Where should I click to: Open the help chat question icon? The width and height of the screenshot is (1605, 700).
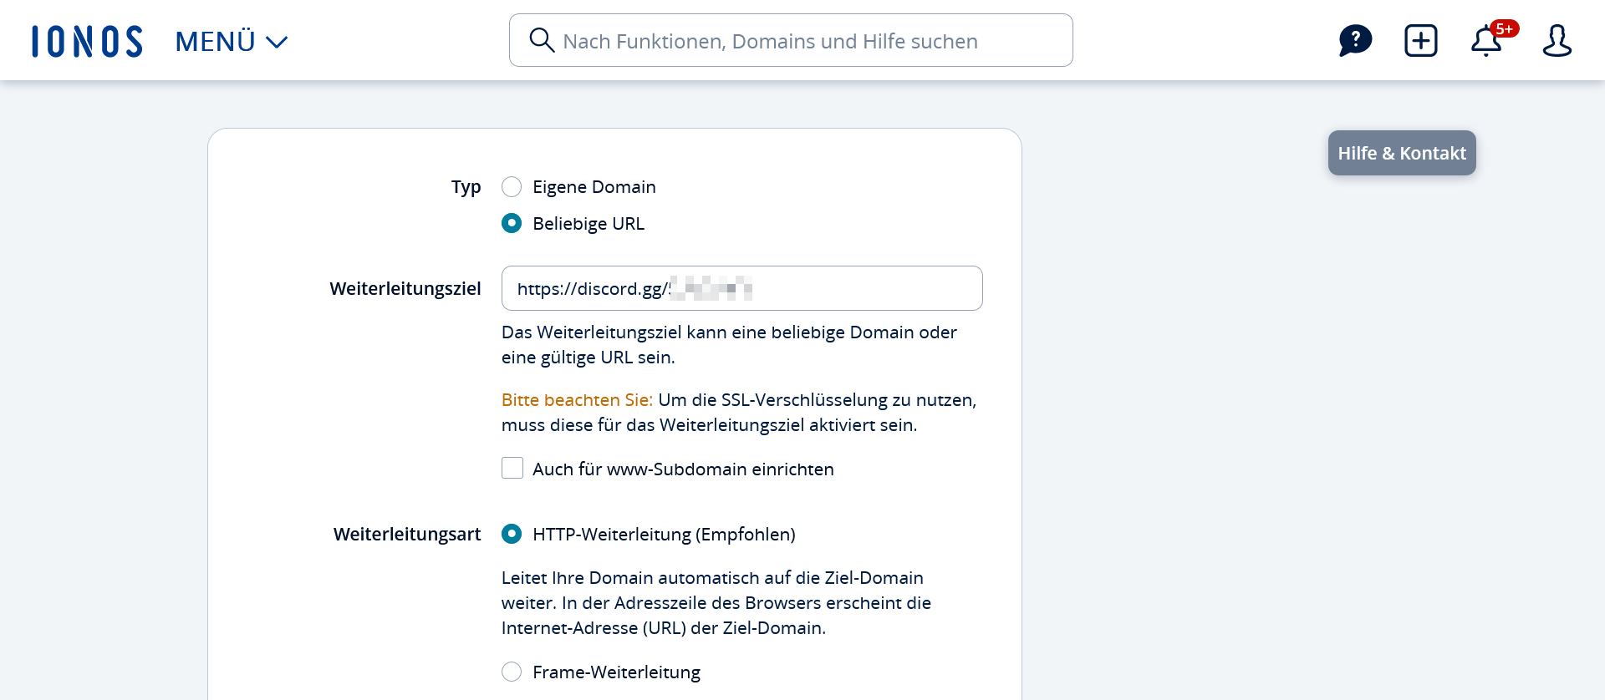point(1355,40)
